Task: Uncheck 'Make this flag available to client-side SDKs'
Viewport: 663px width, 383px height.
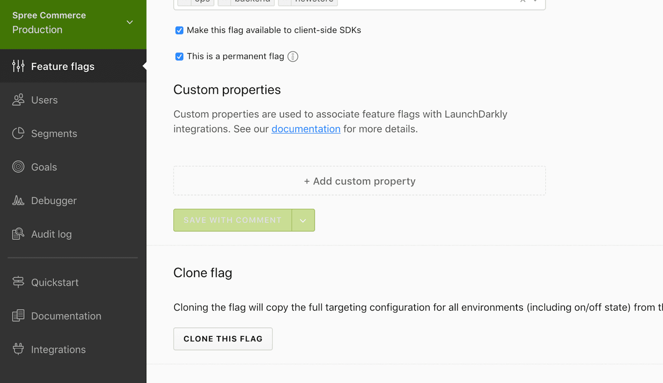Action: [x=179, y=30]
